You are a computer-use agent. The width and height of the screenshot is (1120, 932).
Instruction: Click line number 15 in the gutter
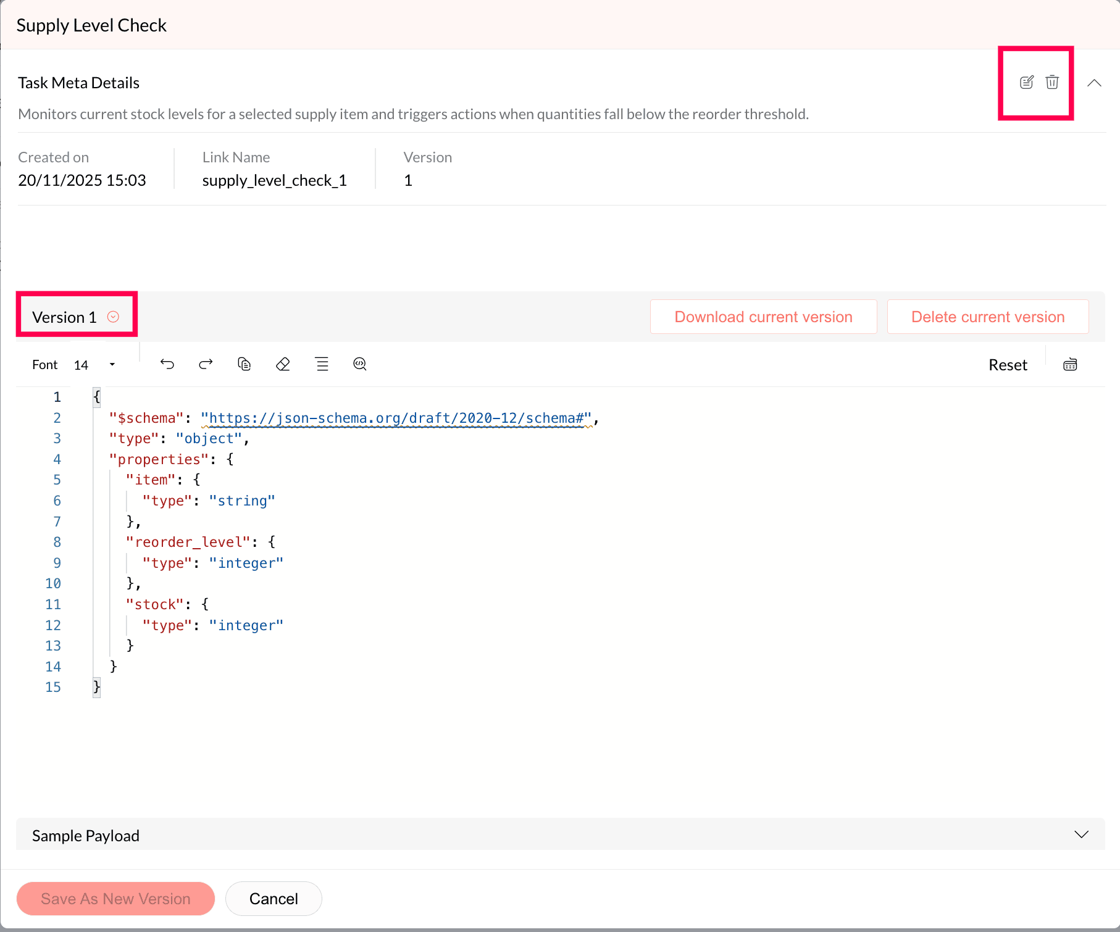[53, 687]
